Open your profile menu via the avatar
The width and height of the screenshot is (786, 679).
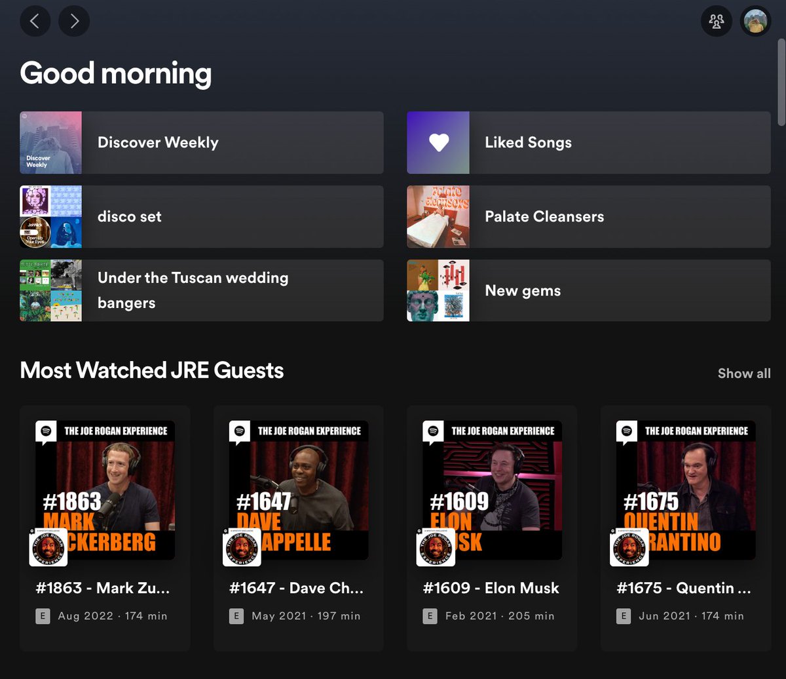(755, 20)
